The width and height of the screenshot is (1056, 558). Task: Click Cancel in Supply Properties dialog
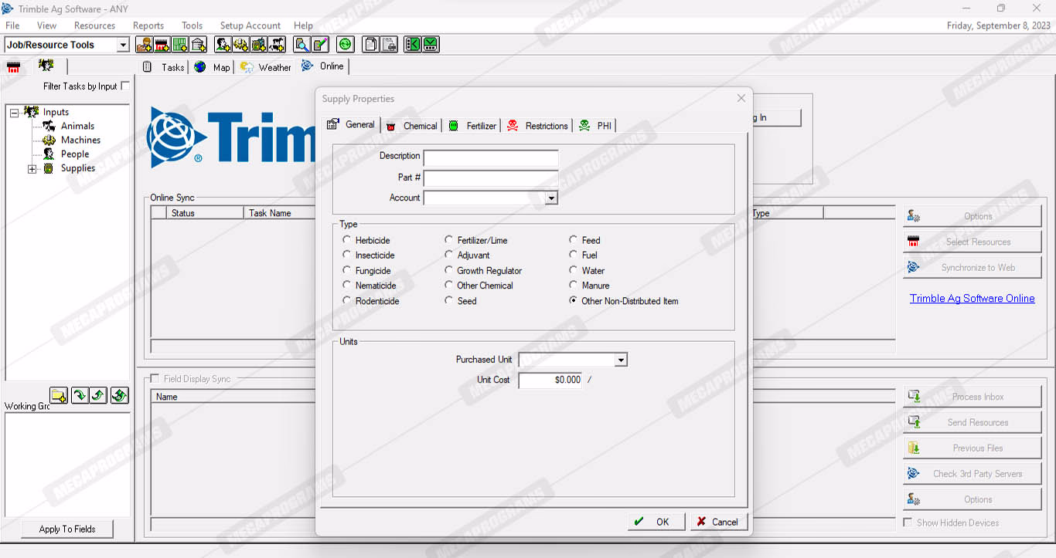(719, 522)
